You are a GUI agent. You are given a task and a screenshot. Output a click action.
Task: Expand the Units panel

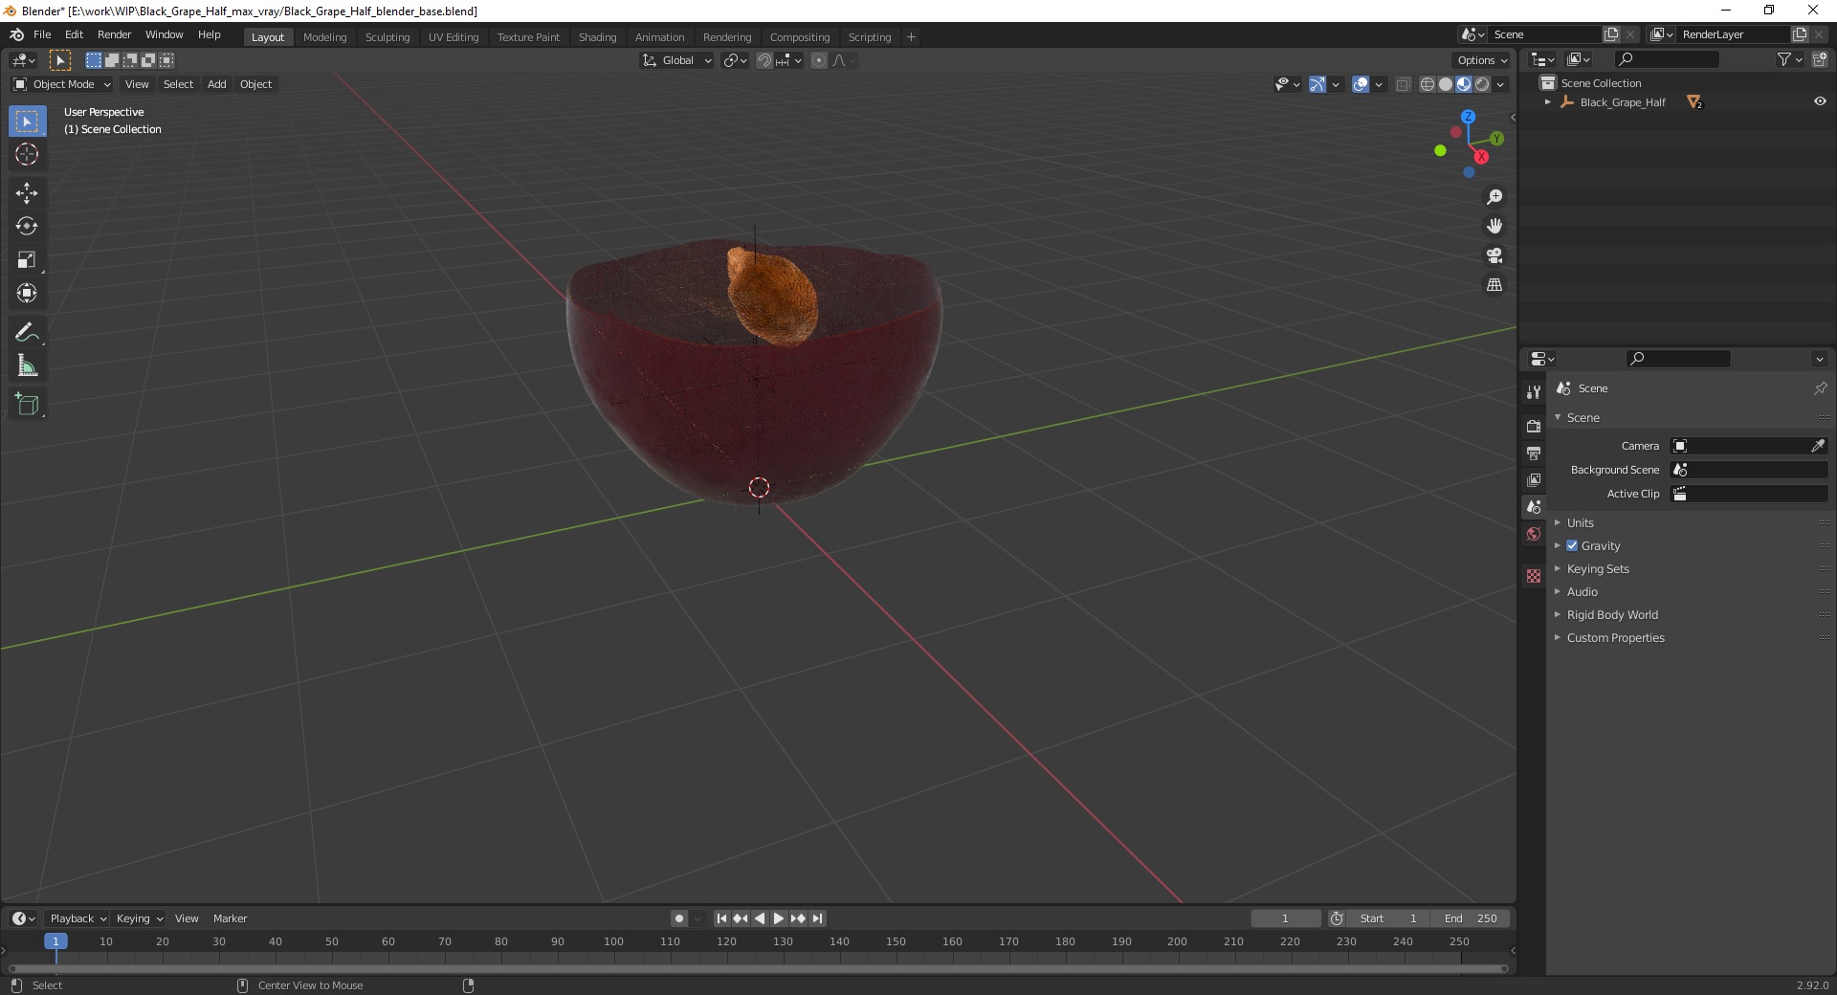1580,522
